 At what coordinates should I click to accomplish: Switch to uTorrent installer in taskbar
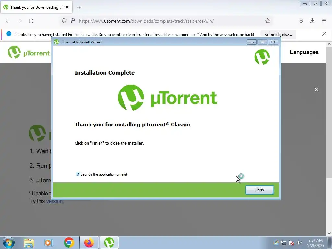(x=109, y=243)
